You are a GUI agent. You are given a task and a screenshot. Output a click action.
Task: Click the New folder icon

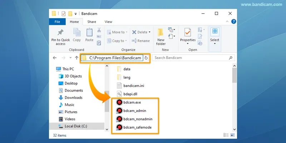161,33
